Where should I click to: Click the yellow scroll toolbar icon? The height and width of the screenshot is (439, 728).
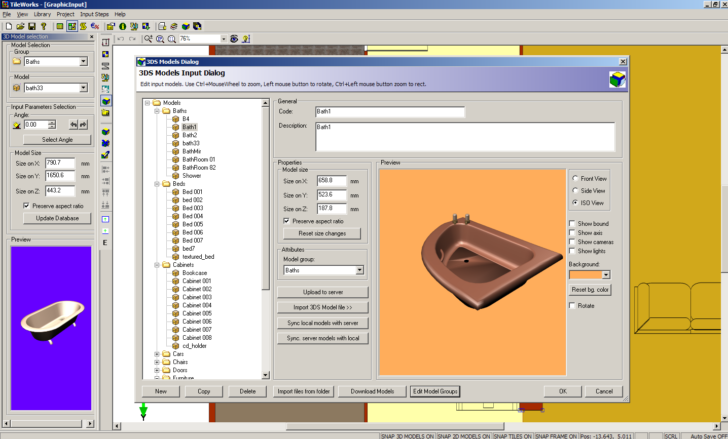(83, 26)
